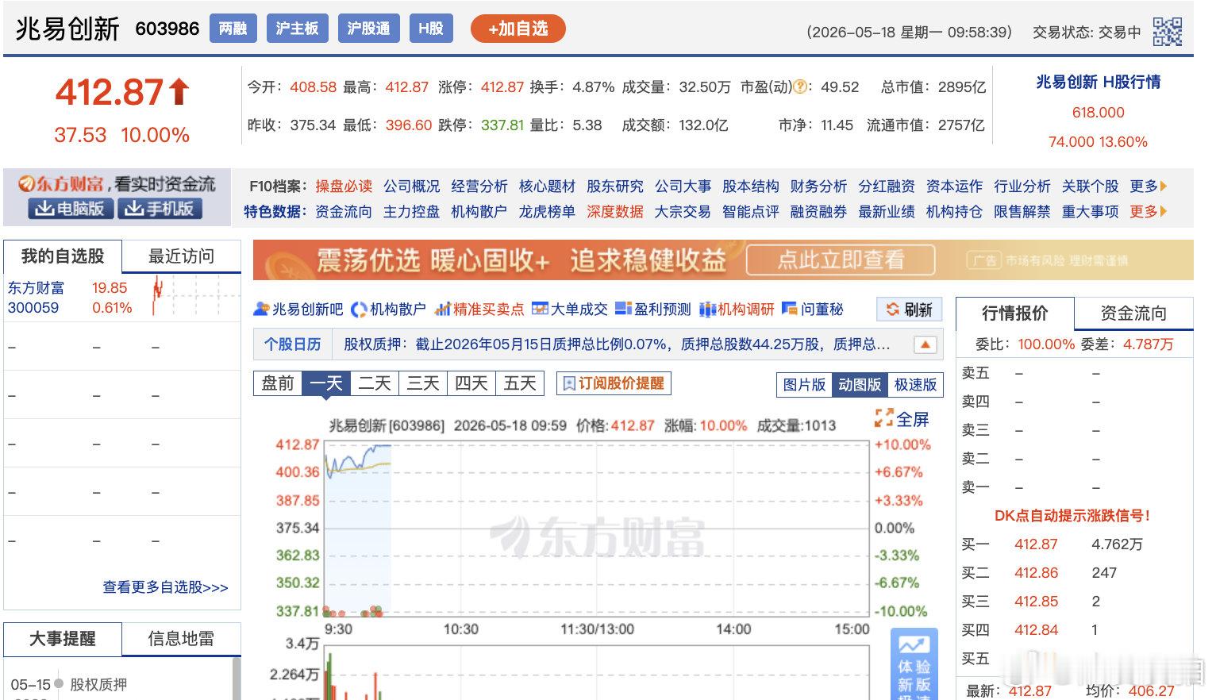This screenshot has width=1216, height=700.
Task: Click 东方财富 real-time funds logo
Action: click(x=61, y=184)
